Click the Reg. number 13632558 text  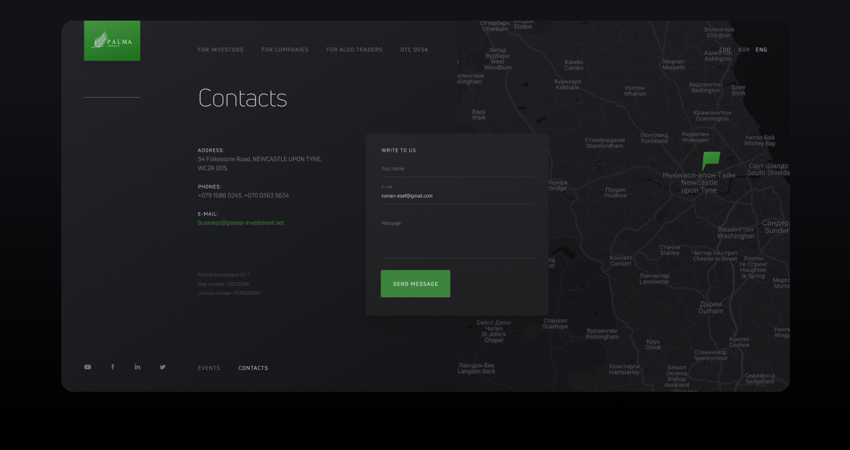(x=223, y=284)
